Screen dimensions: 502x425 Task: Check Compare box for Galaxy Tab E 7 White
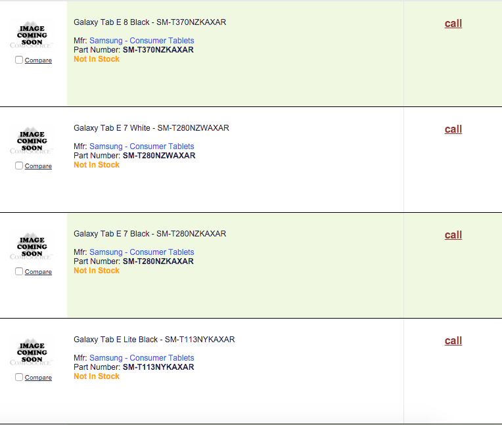click(x=19, y=166)
